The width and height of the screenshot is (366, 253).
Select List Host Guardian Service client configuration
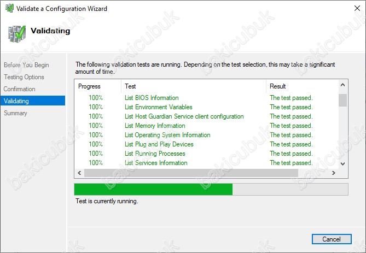207,116
